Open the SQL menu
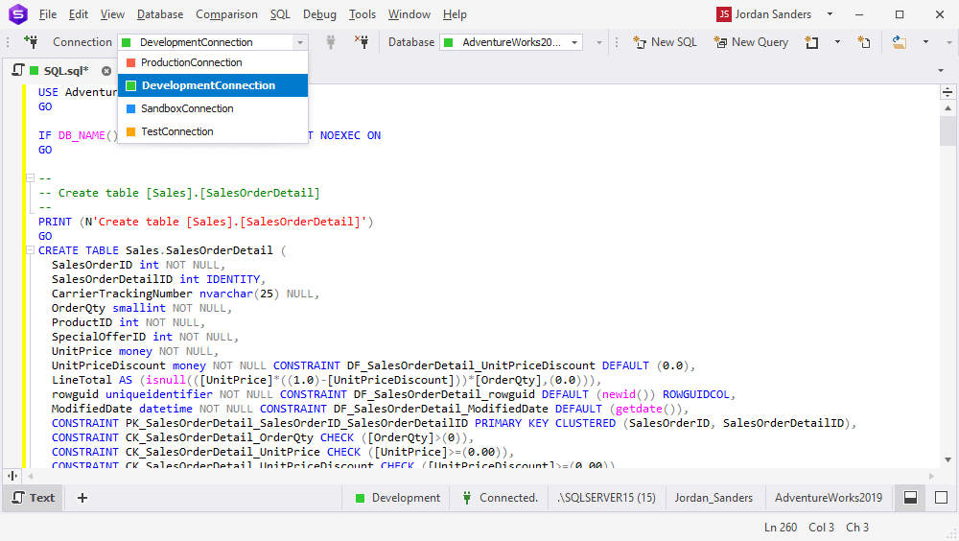Screen dimensions: 959x541 point(280,14)
